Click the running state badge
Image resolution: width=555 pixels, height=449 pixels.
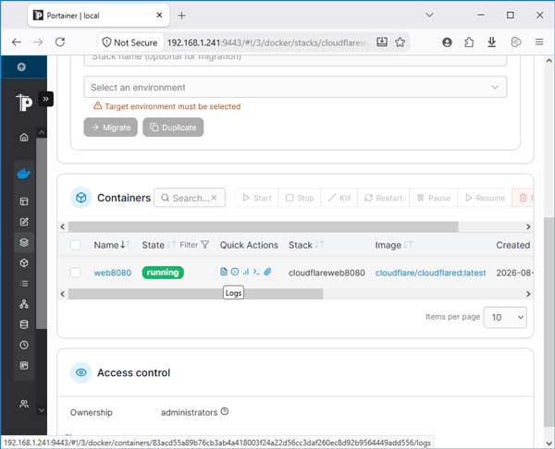[x=163, y=273]
